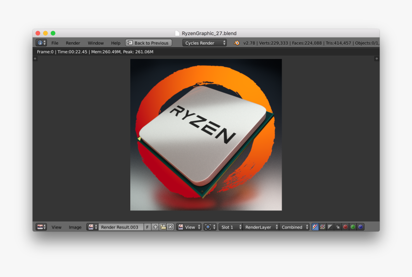This screenshot has width=412, height=277.
Task: Enable the Z-depth draw channel
Action: coord(337,227)
